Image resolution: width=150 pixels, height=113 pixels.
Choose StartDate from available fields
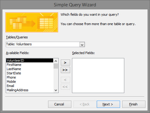click(30, 73)
